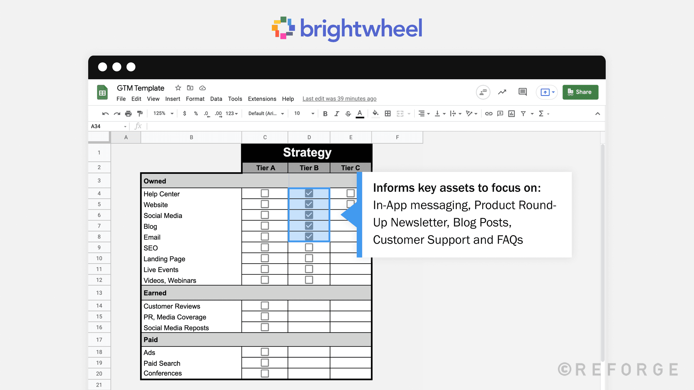Uncheck the Blog Tier B checkbox
Screen dimensions: 694x390
coord(309,226)
